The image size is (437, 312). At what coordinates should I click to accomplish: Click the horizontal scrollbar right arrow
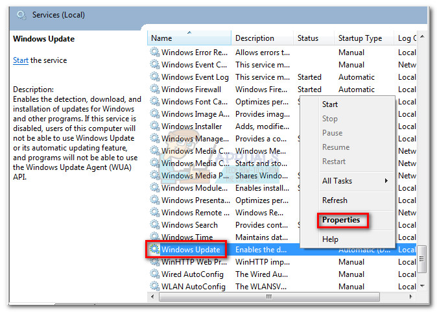click(410, 296)
